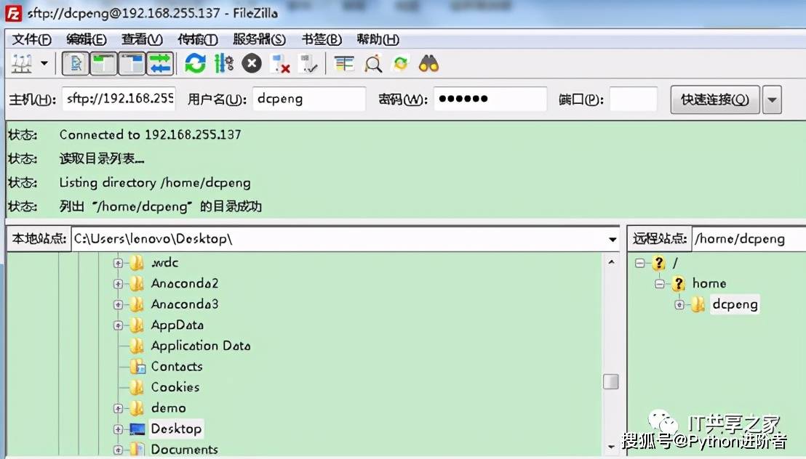Image resolution: width=806 pixels, height=459 pixels.
Task: Select the Anaconda2 folder
Action: click(x=185, y=283)
